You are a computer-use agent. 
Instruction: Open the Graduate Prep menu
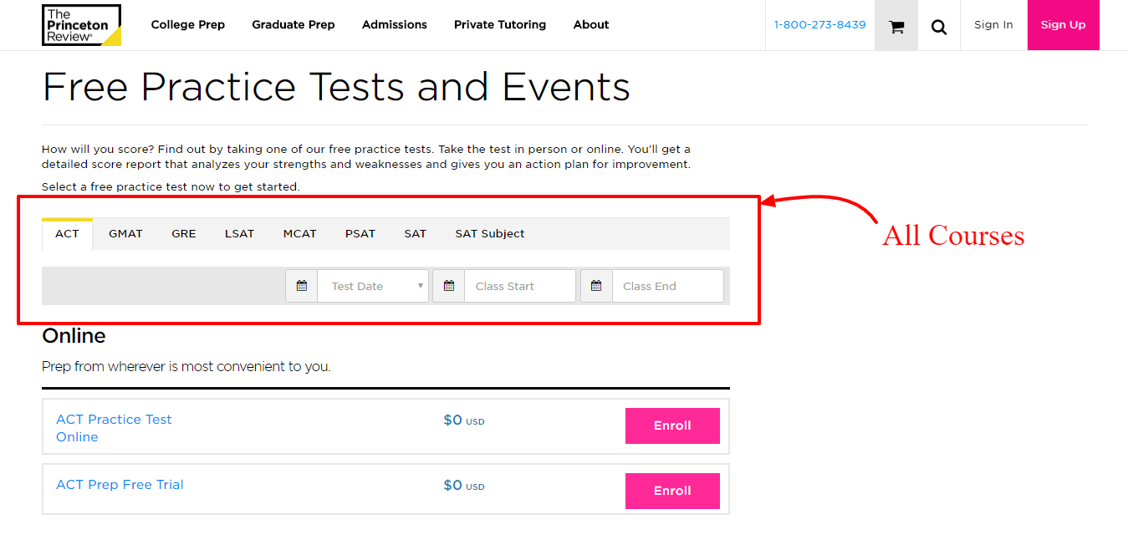293,25
